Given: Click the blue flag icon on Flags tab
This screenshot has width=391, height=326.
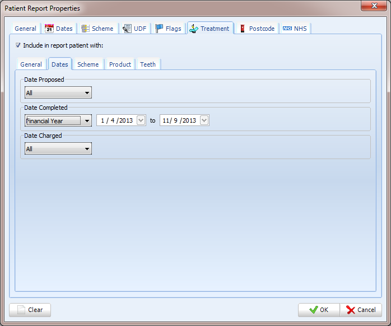Looking at the screenshot, I should (x=159, y=28).
